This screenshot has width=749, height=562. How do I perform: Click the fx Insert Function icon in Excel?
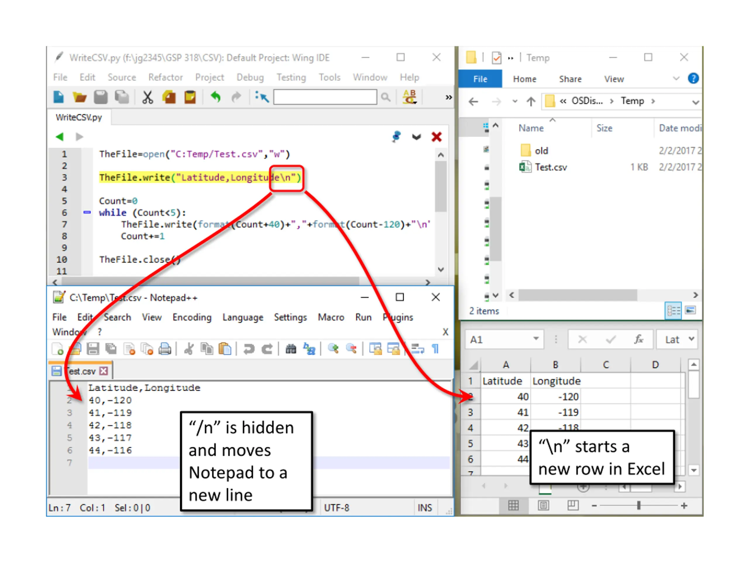tap(639, 339)
